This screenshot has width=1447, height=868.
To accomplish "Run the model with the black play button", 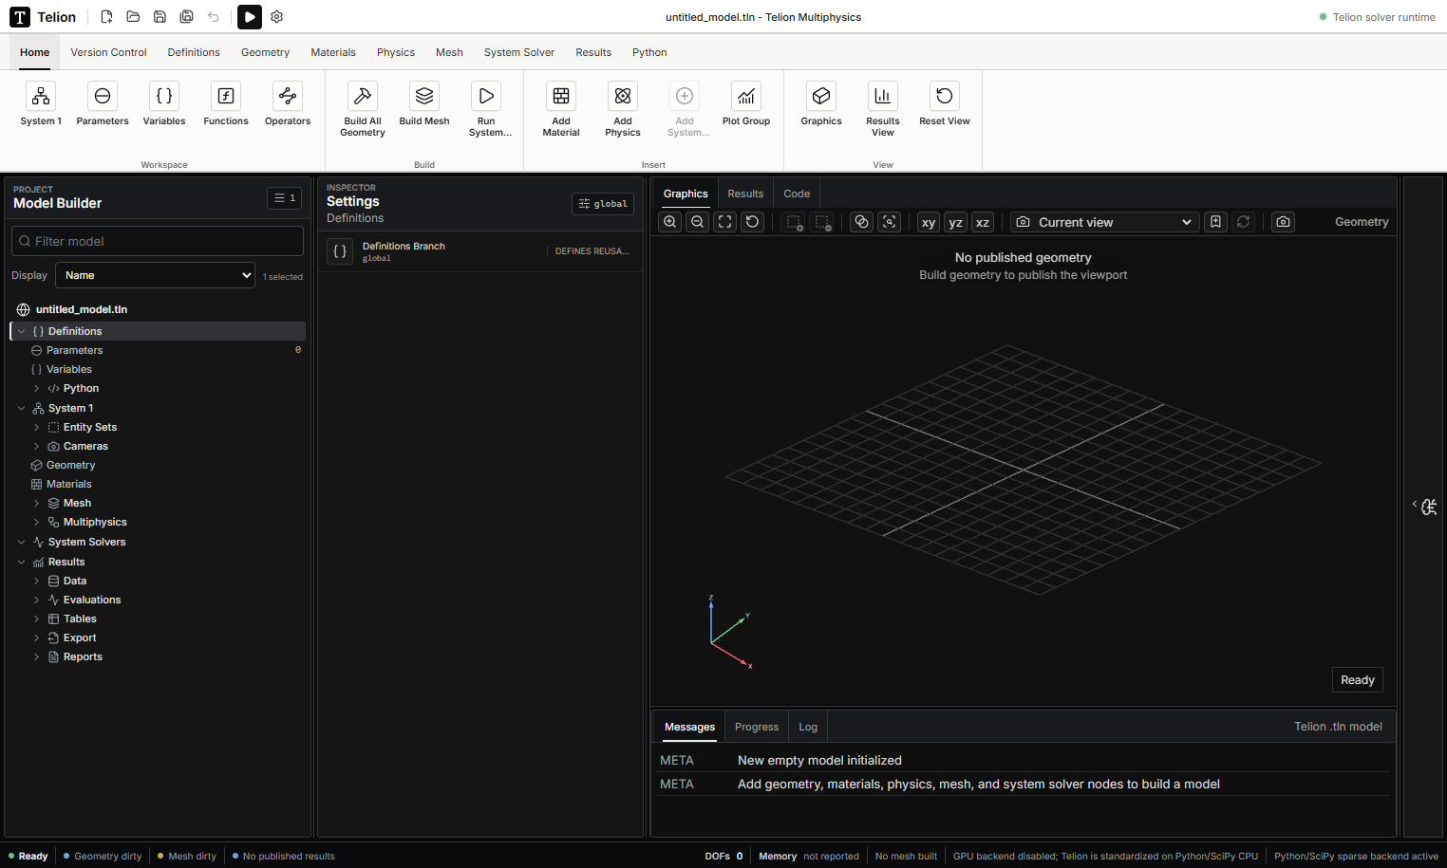I will [250, 17].
